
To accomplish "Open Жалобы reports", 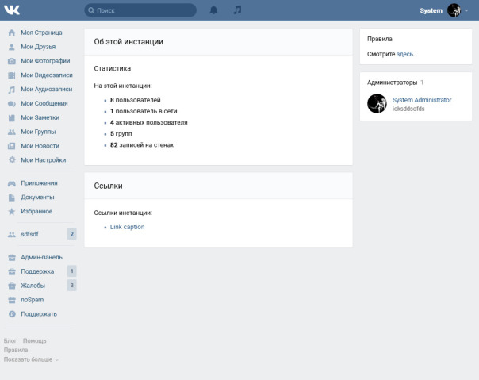I will (x=33, y=286).
